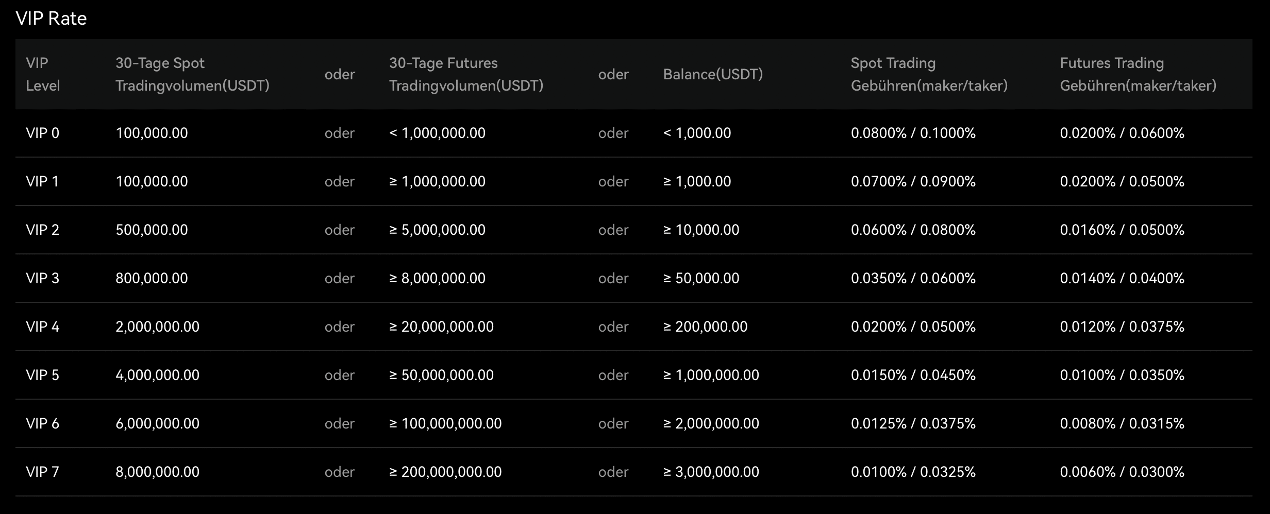Select the VIP 6 row label
The height and width of the screenshot is (514, 1270).
[x=43, y=423]
